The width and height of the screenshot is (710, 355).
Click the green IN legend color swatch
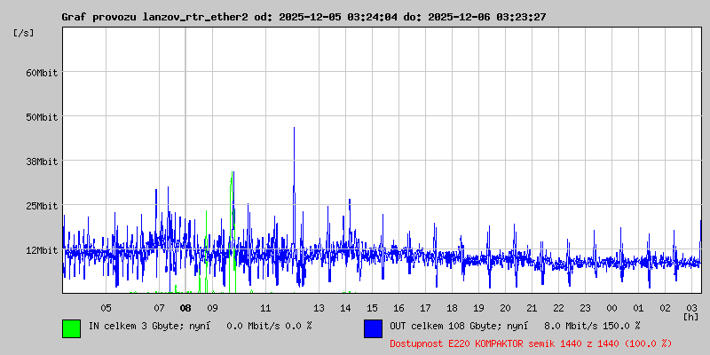click(x=71, y=328)
